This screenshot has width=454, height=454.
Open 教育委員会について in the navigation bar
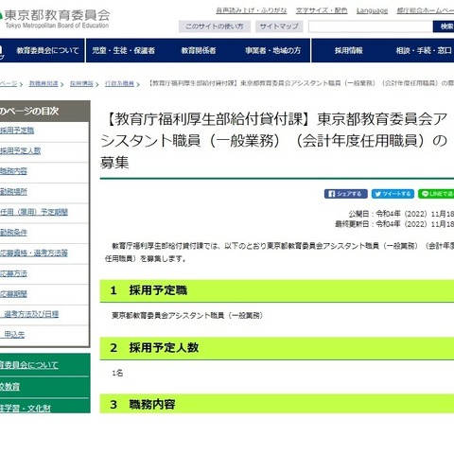[x=47, y=50]
